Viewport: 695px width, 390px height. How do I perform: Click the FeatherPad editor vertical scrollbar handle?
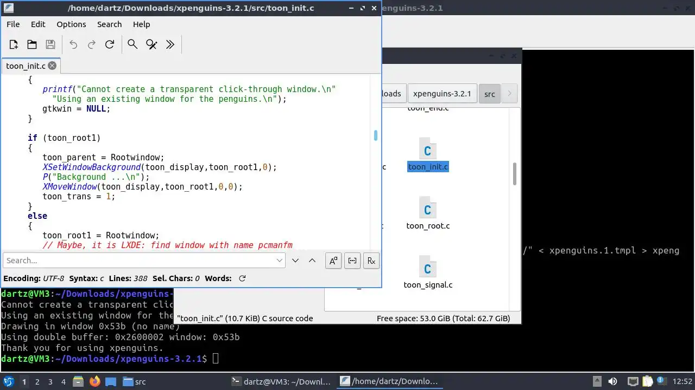click(375, 135)
